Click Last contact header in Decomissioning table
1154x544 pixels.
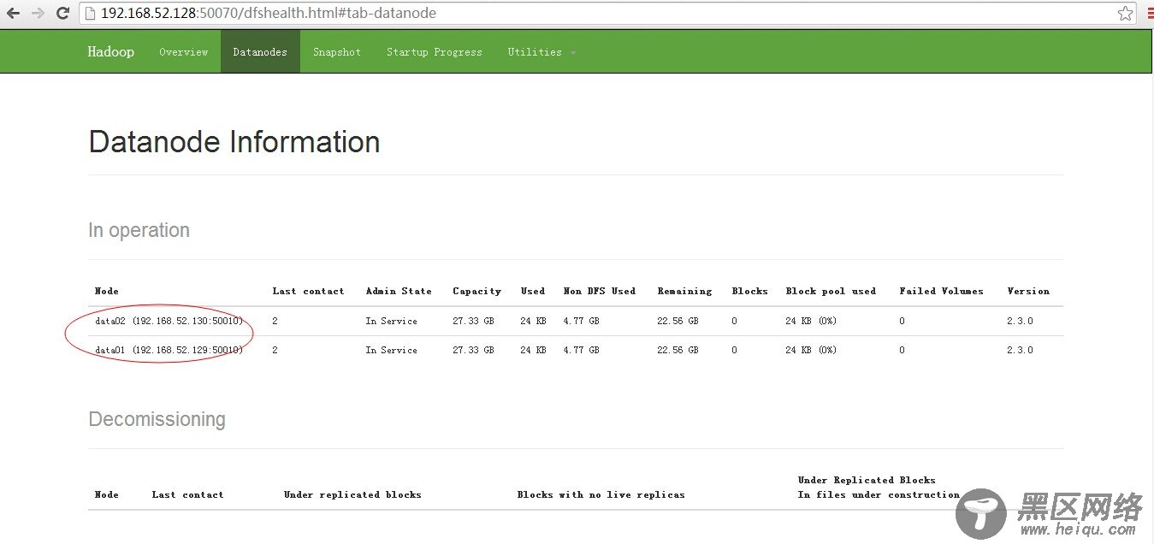tap(187, 494)
